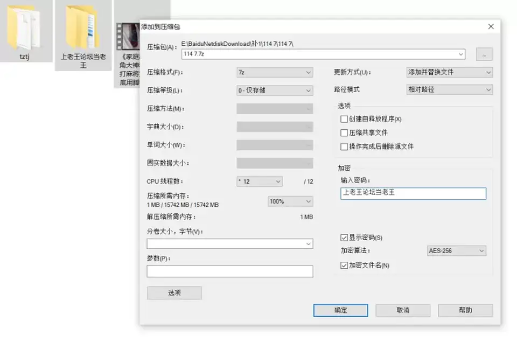
Task: Open the 更新方式 dropdown
Action: pyautogui.click(x=449, y=72)
